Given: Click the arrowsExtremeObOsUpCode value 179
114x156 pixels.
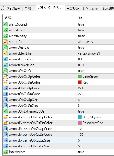Looking at the screenshot, I should click(81, 129).
